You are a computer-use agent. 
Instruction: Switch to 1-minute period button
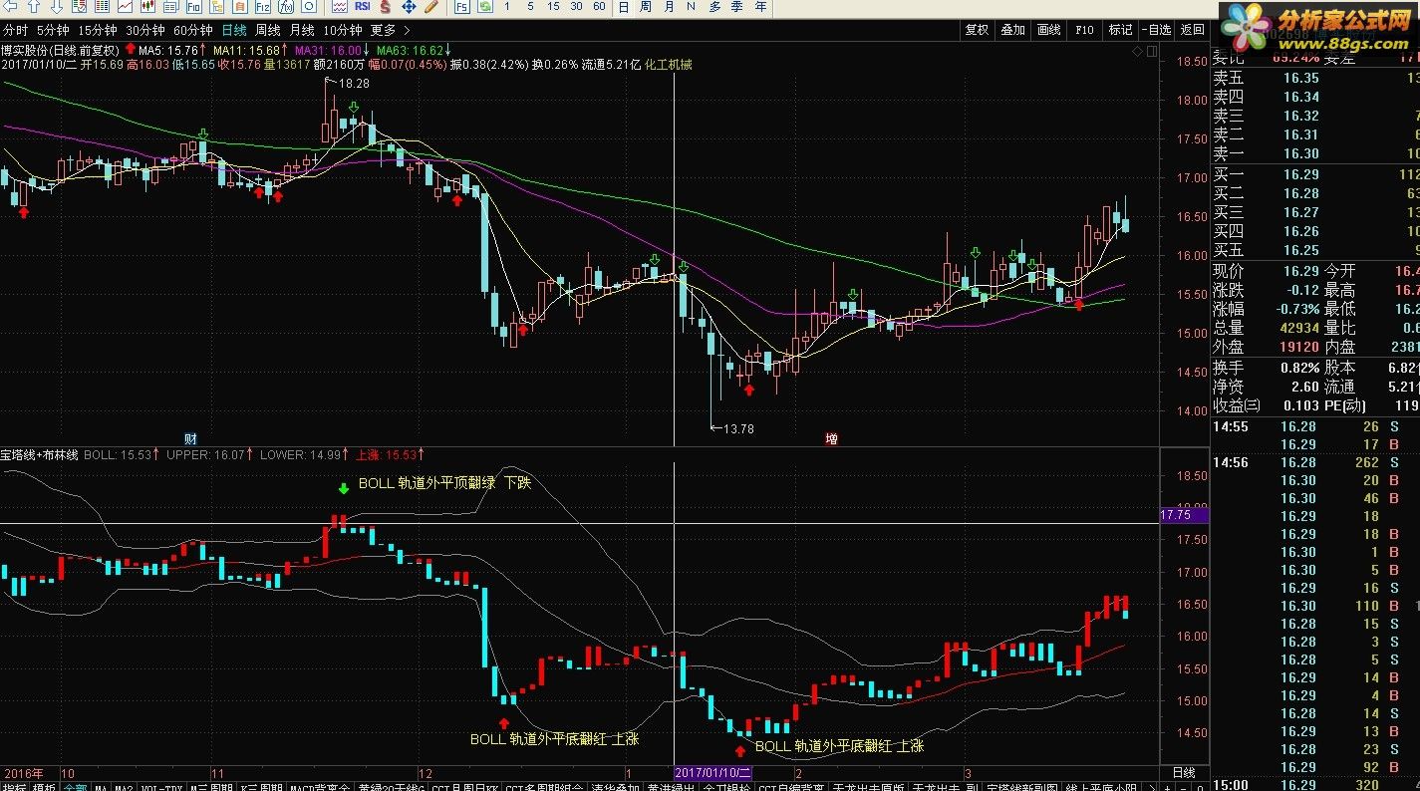click(506, 7)
